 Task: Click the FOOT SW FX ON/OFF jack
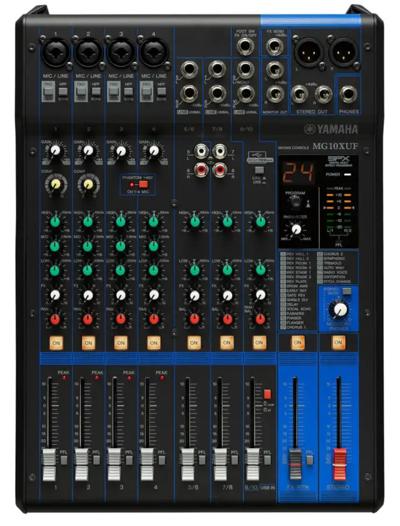(x=246, y=47)
